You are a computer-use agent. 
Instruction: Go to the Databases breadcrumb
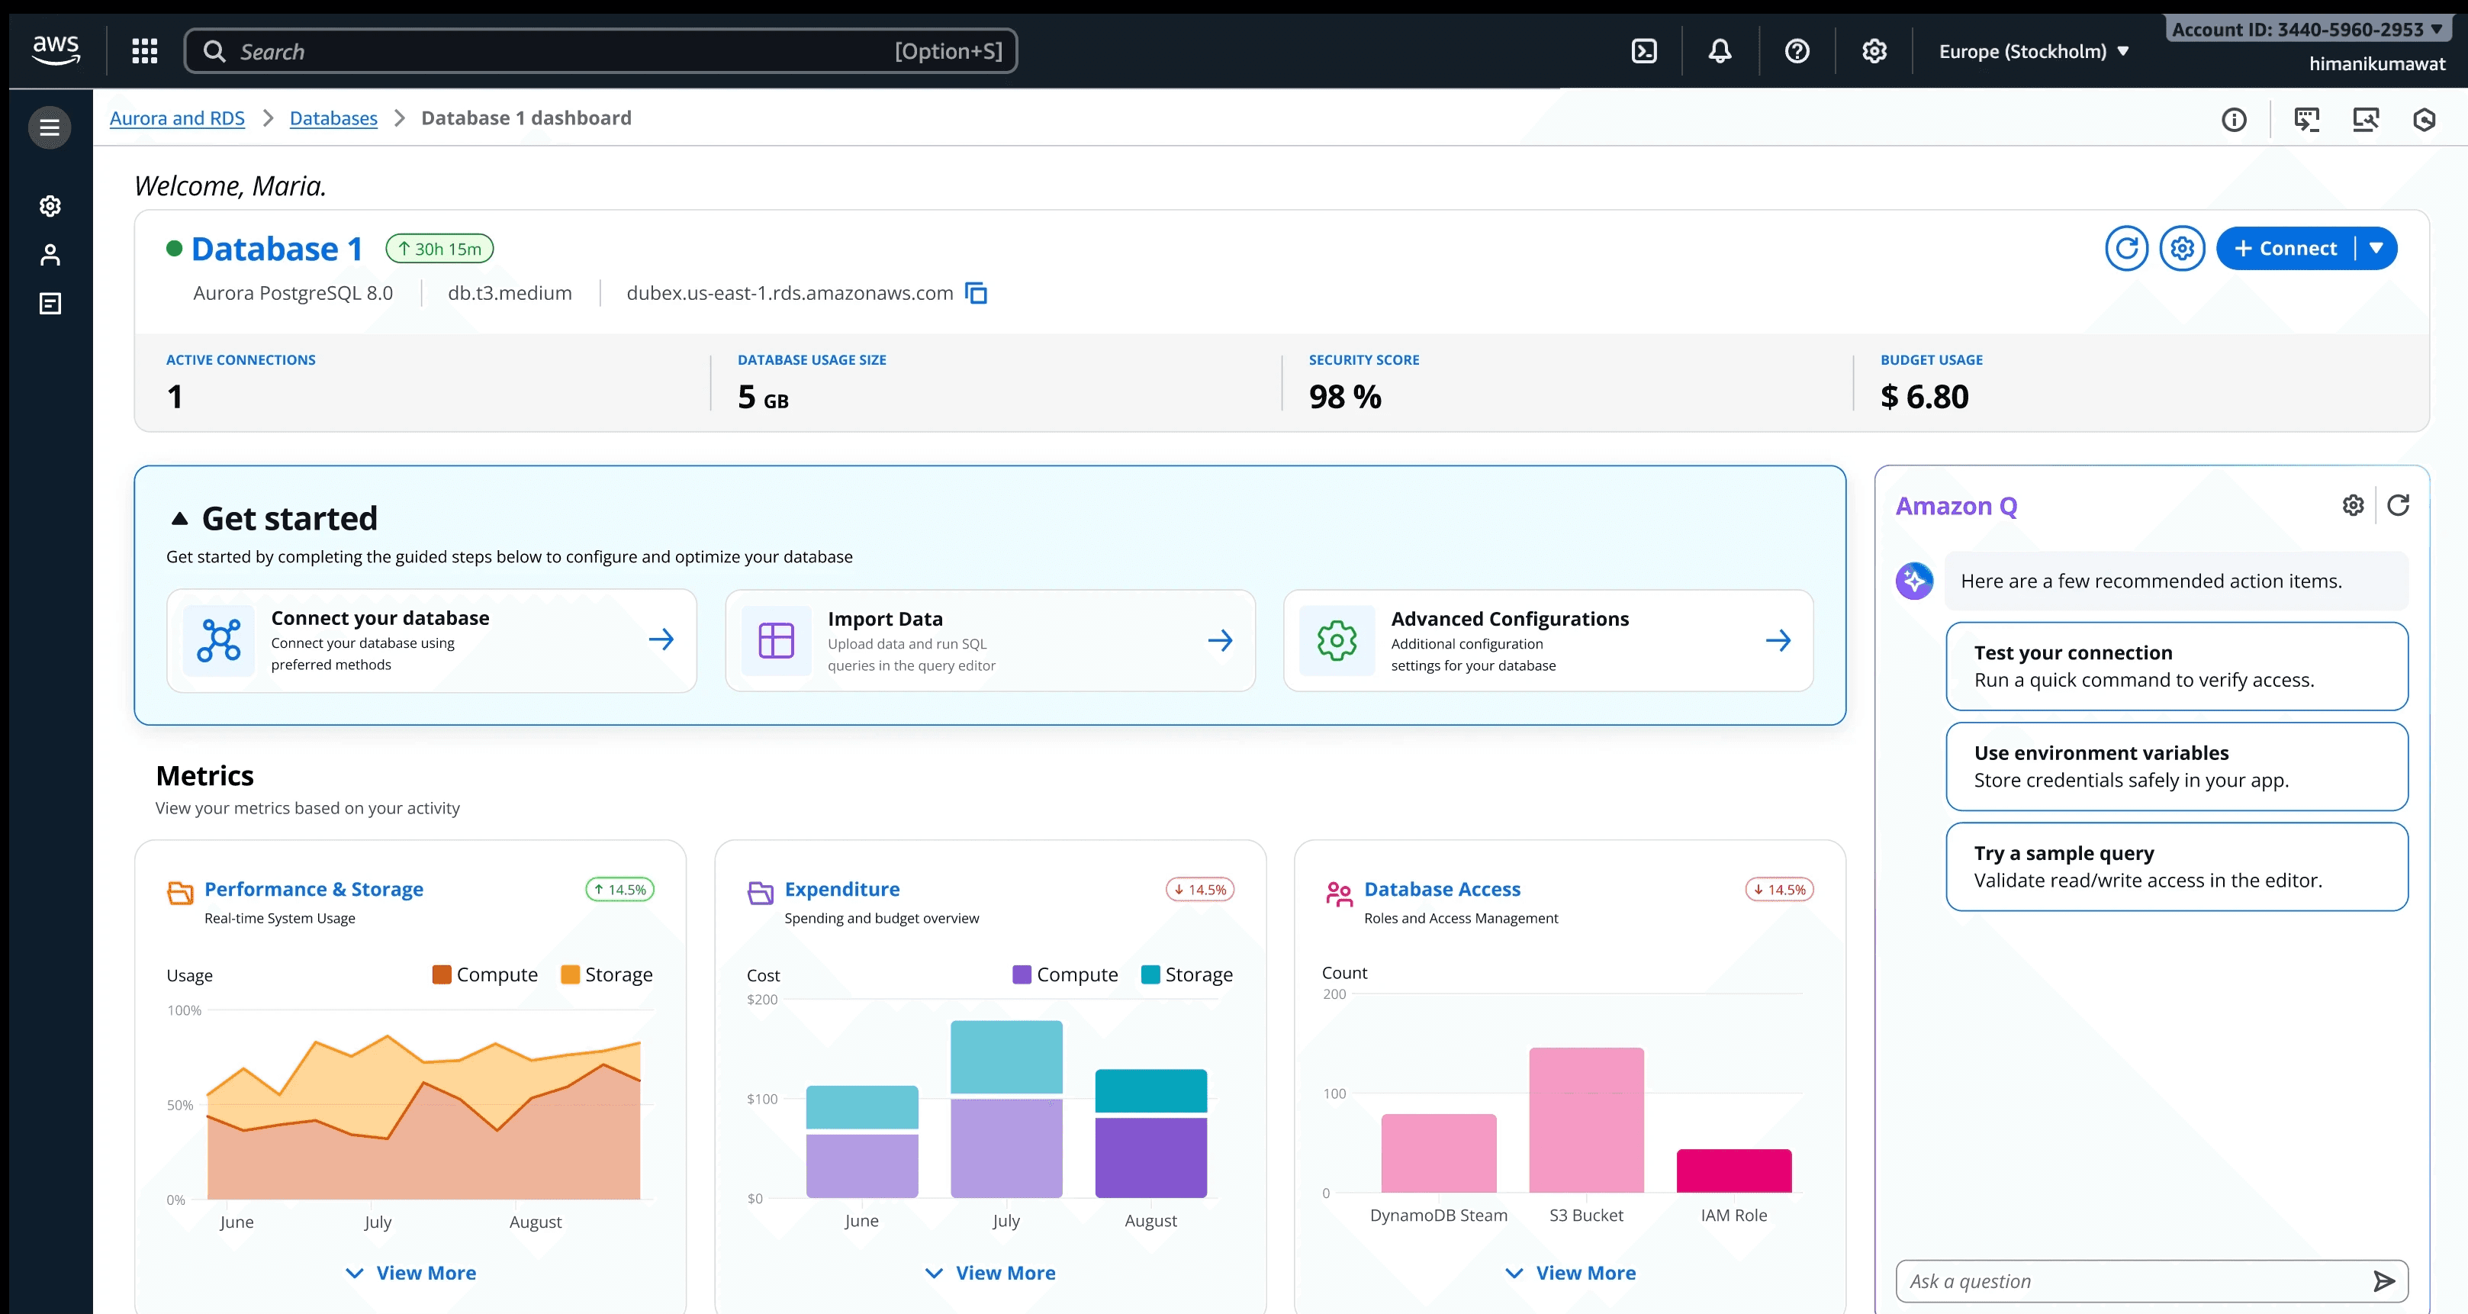point(333,118)
